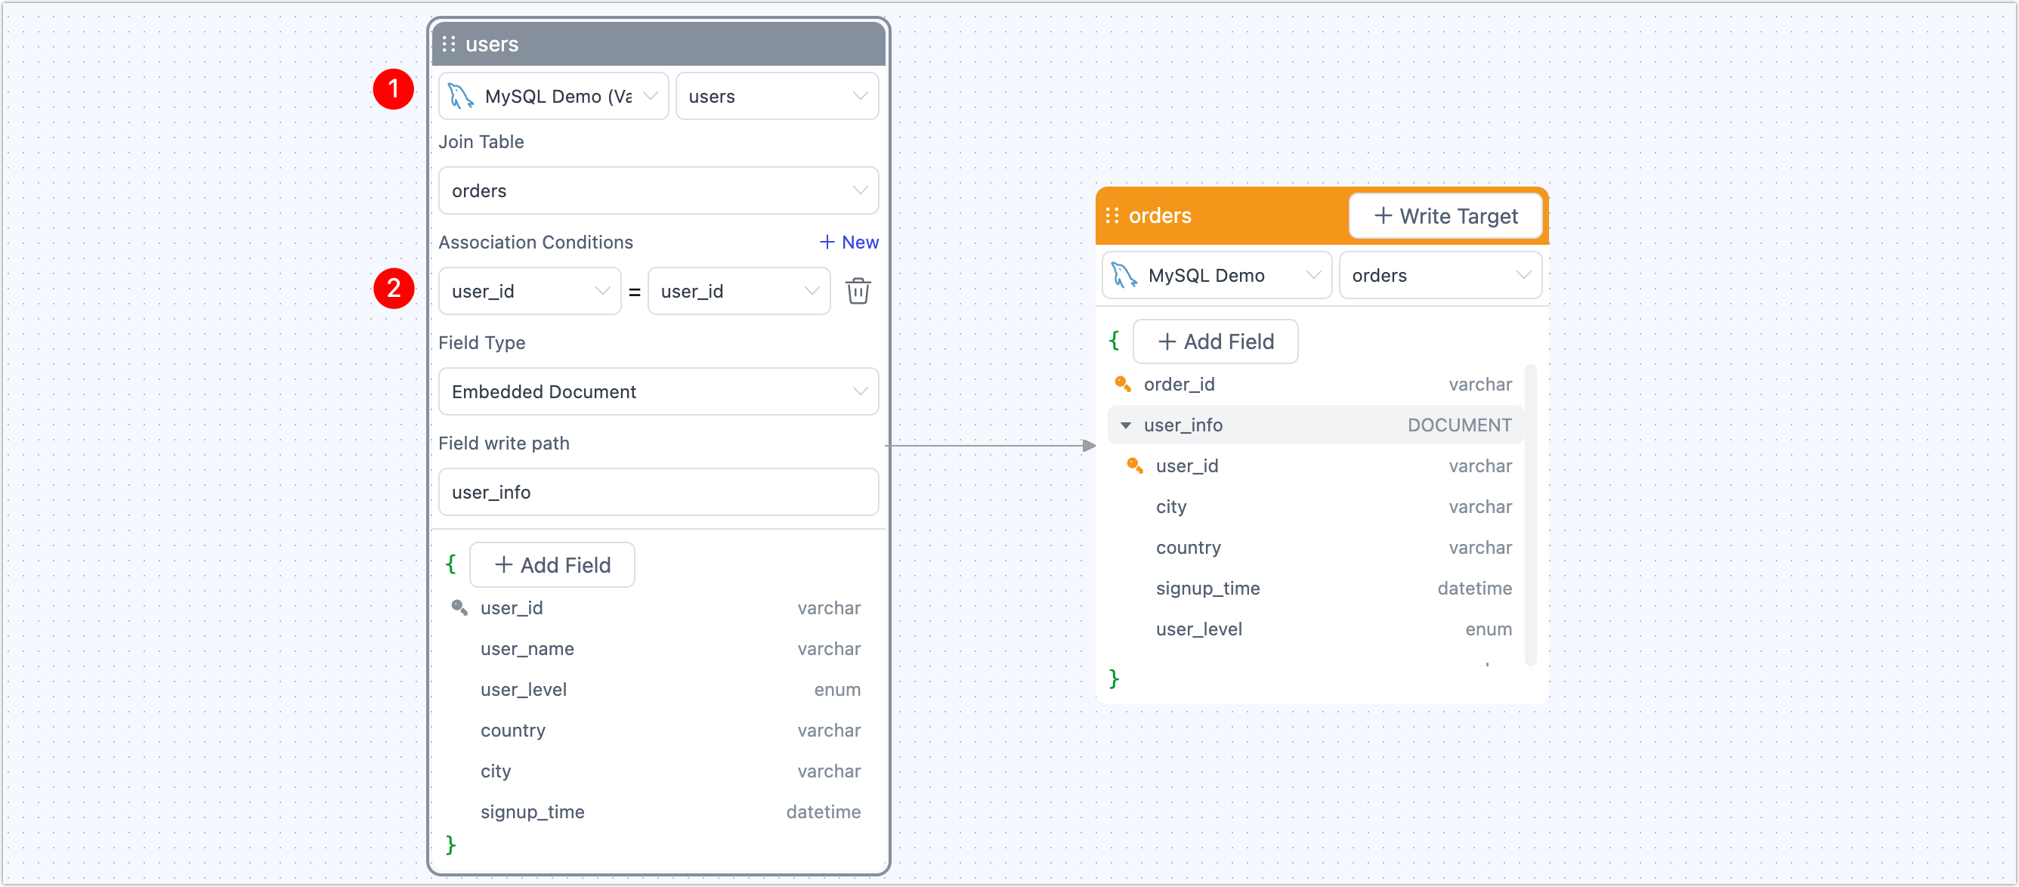
Task: Open the Join Table dropdown showing orders
Action: point(658,190)
